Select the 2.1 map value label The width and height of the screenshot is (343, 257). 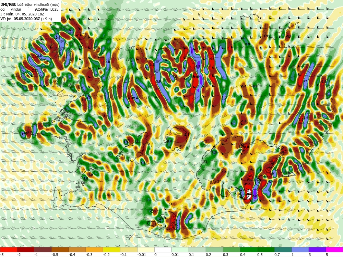coord(187,135)
